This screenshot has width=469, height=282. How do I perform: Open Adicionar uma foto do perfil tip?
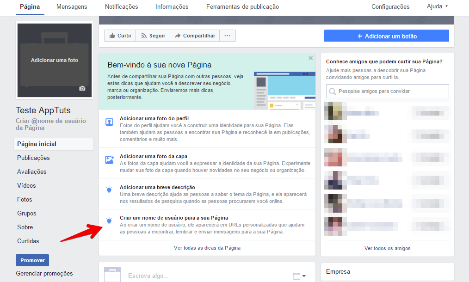coord(154,118)
